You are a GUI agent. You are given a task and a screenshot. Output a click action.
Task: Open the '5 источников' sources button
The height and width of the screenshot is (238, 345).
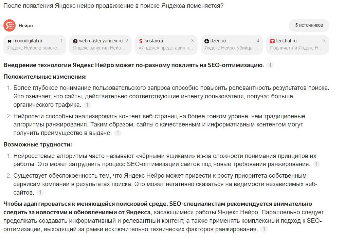(x=309, y=25)
